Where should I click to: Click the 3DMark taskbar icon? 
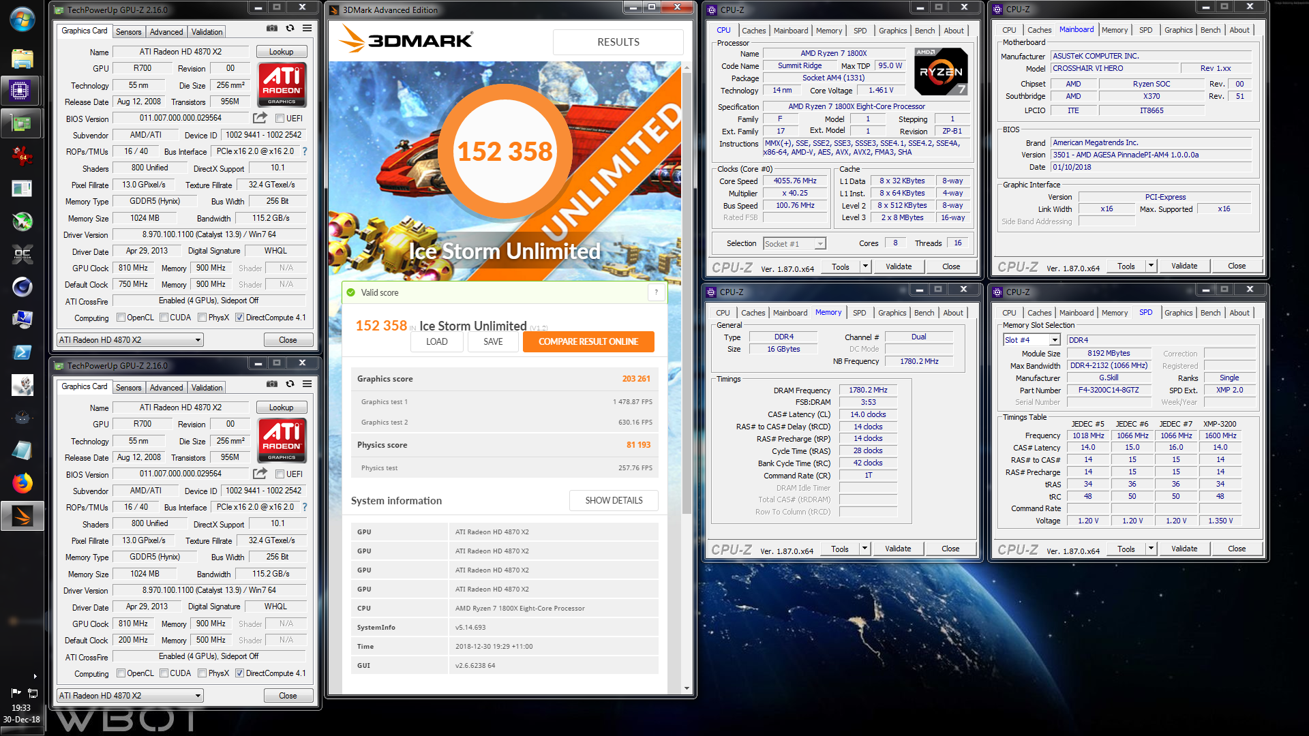[22, 516]
